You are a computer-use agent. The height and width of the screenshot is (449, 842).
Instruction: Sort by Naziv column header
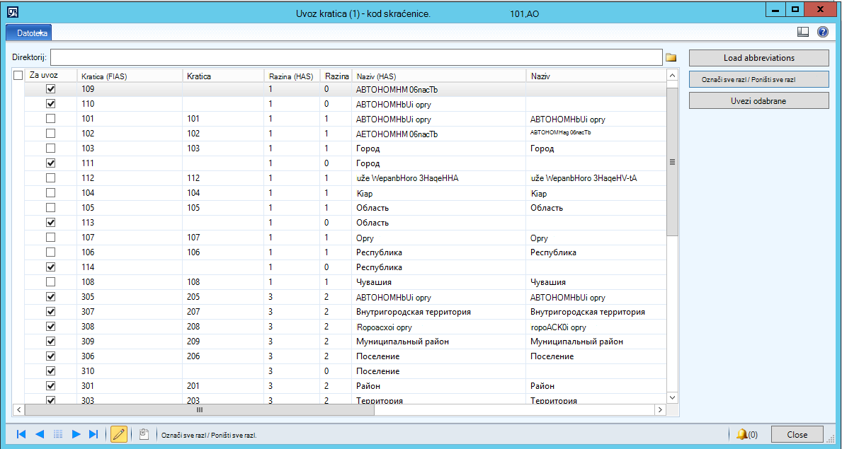click(x=596, y=76)
